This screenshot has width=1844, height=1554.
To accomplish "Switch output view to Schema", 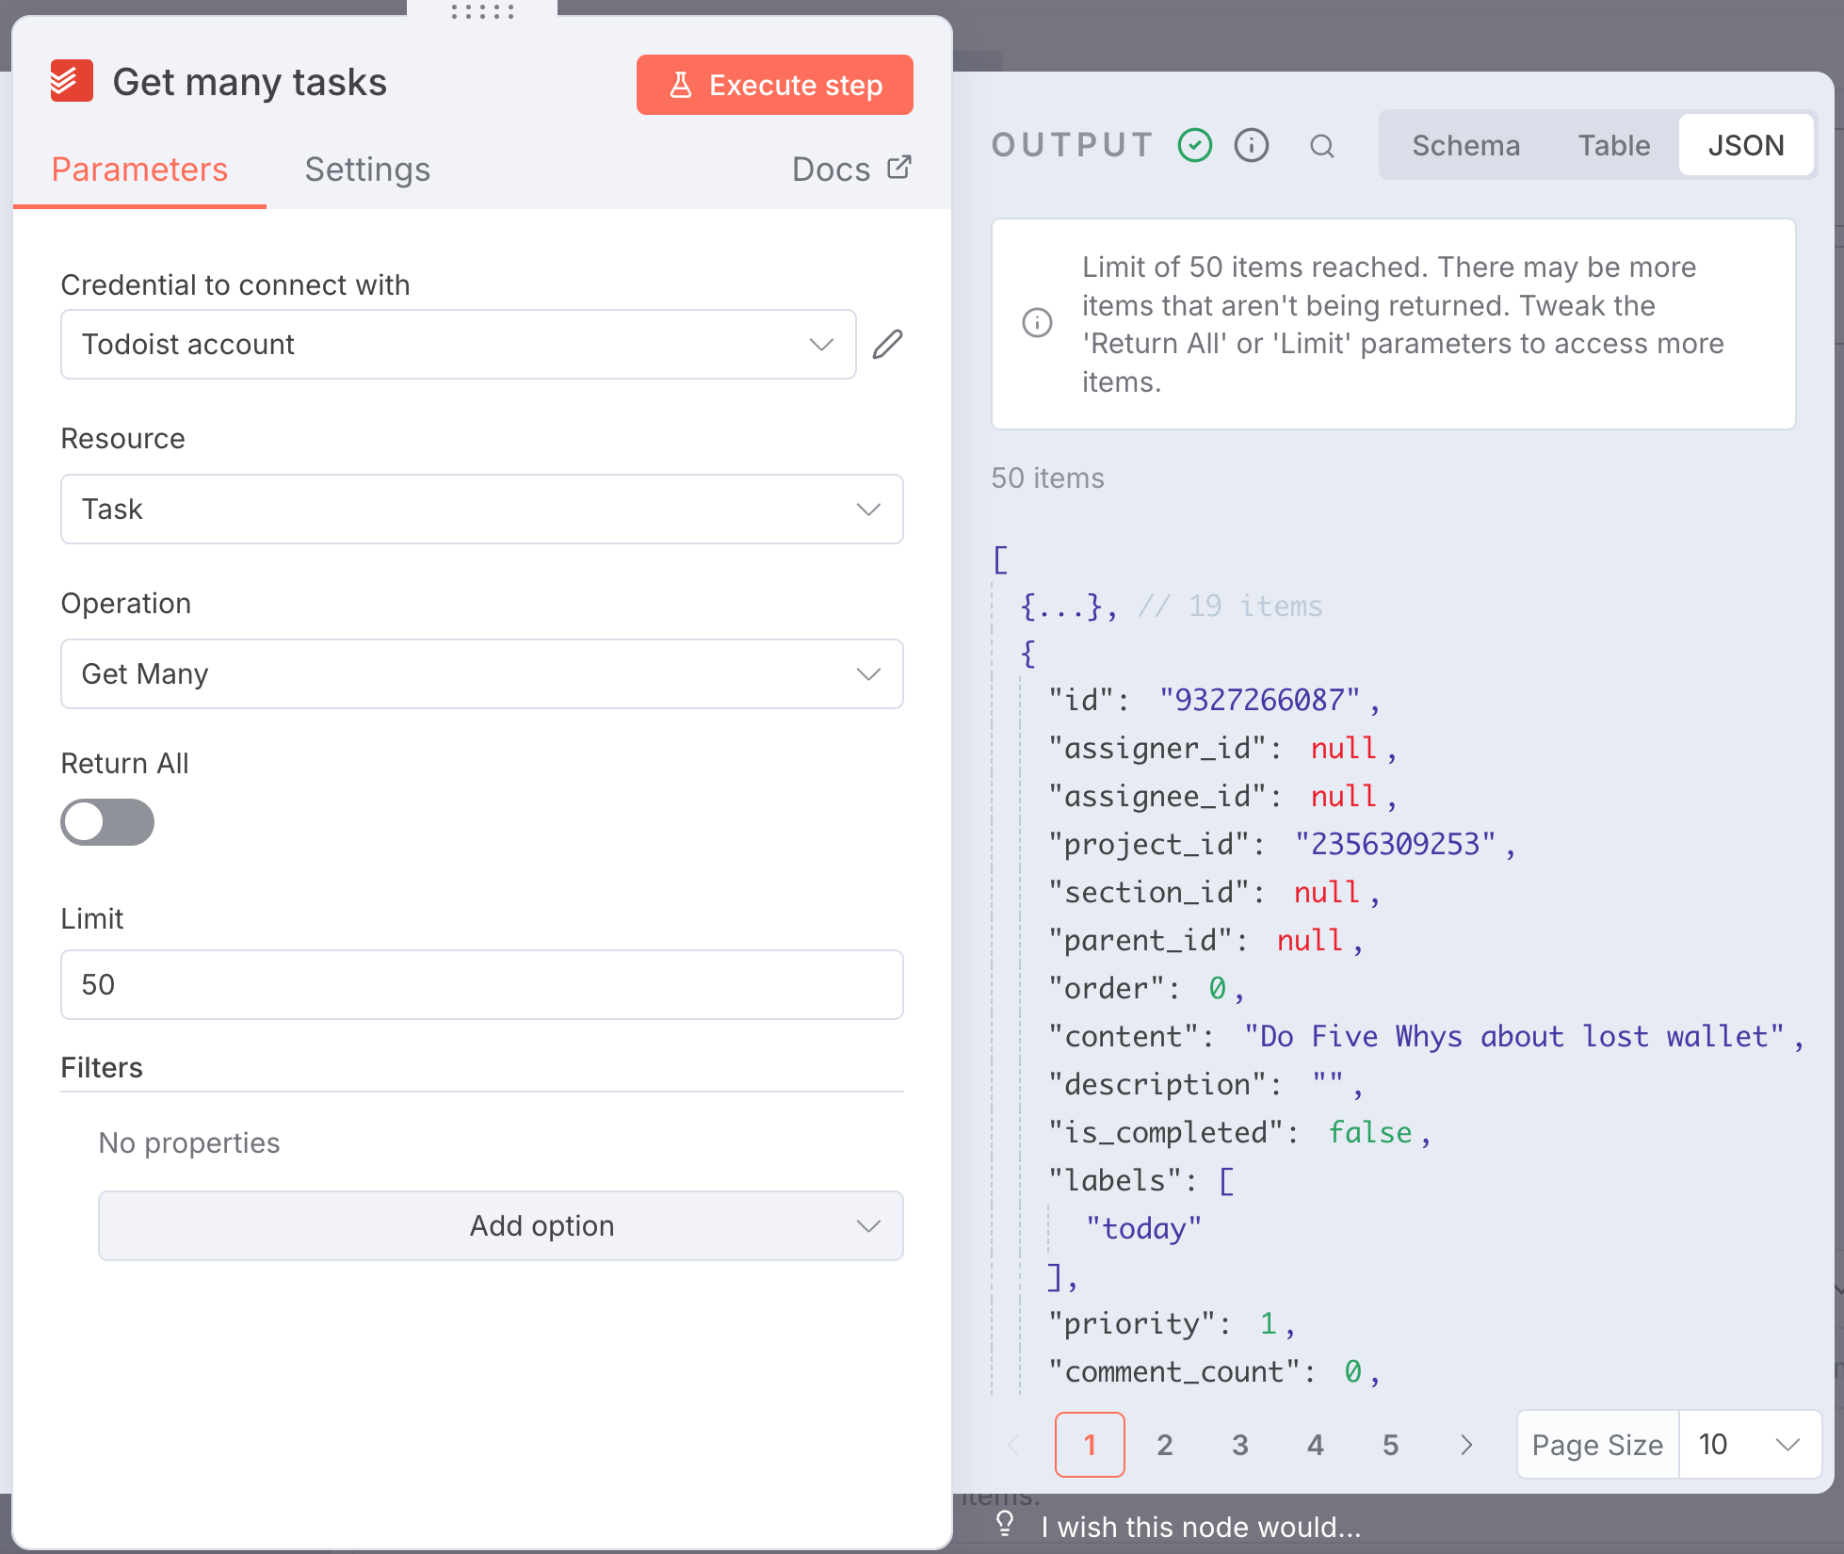I will click(x=1465, y=146).
